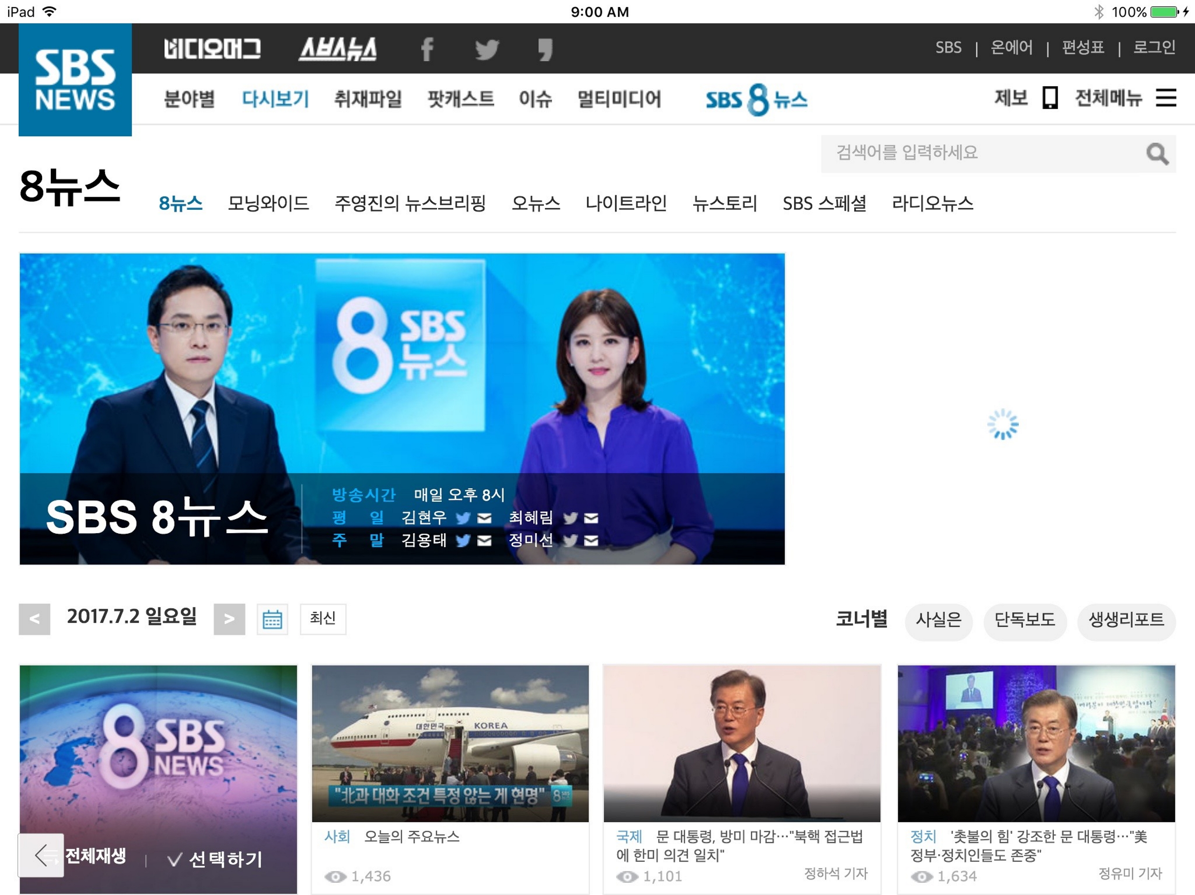
Task: Open the KakaoStory quote icon in top bar
Action: click(x=545, y=49)
